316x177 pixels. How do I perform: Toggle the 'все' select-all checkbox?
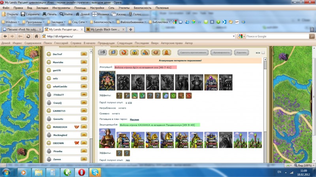point(263,52)
